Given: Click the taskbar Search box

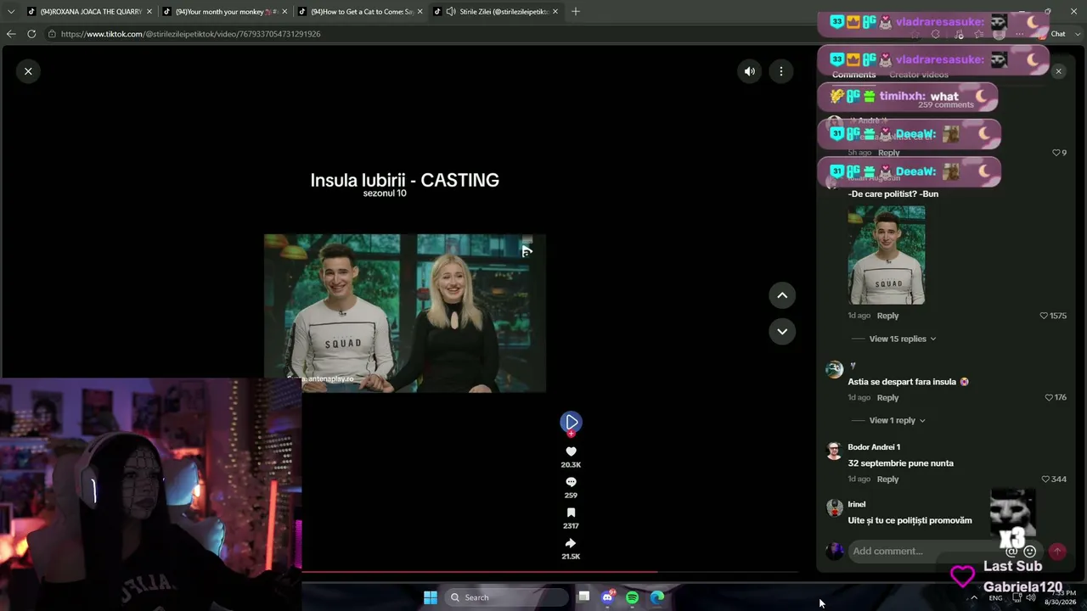Looking at the screenshot, I should 506,597.
